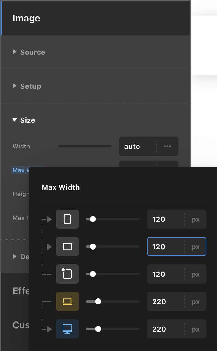
Task: Select the laptop breakpoint icon
Action: point(67,301)
